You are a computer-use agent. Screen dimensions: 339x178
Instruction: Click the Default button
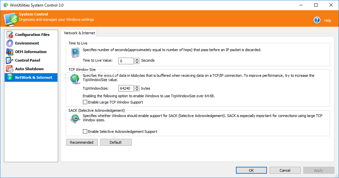pyautogui.click(x=116, y=142)
